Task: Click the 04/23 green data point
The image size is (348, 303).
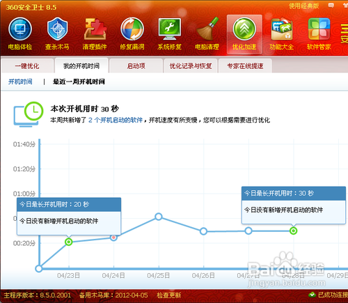Action: click(68, 242)
